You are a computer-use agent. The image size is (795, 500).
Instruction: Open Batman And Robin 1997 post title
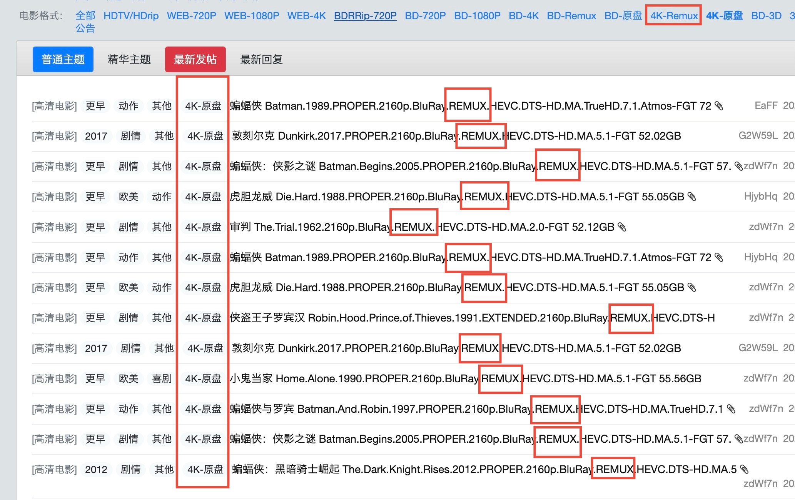pyautogui.click(x=476, y=409)
